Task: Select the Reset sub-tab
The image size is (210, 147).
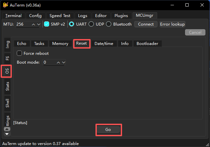Action: click(x=81, y=43)
